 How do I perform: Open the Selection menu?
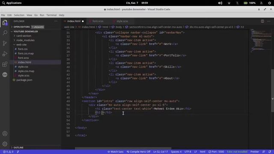(x=19, y=15)
